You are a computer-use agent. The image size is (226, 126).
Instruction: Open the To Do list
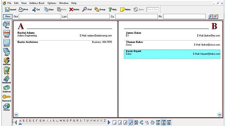click(x=7, y=71)
